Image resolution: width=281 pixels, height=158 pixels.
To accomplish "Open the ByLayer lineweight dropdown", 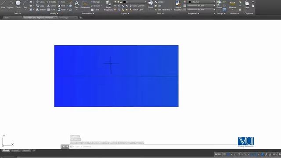I will pos(201,6).
